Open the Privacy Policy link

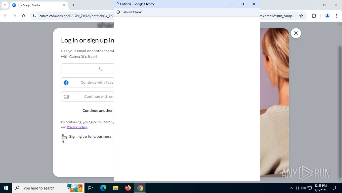[x=77, y=127]
